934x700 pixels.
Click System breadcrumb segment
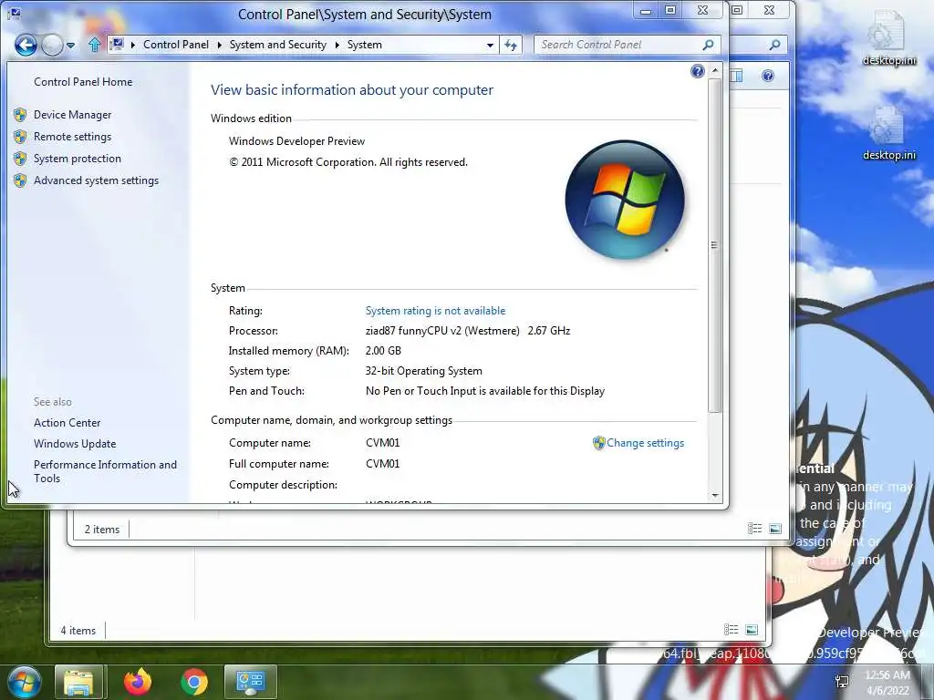point(365,45)
